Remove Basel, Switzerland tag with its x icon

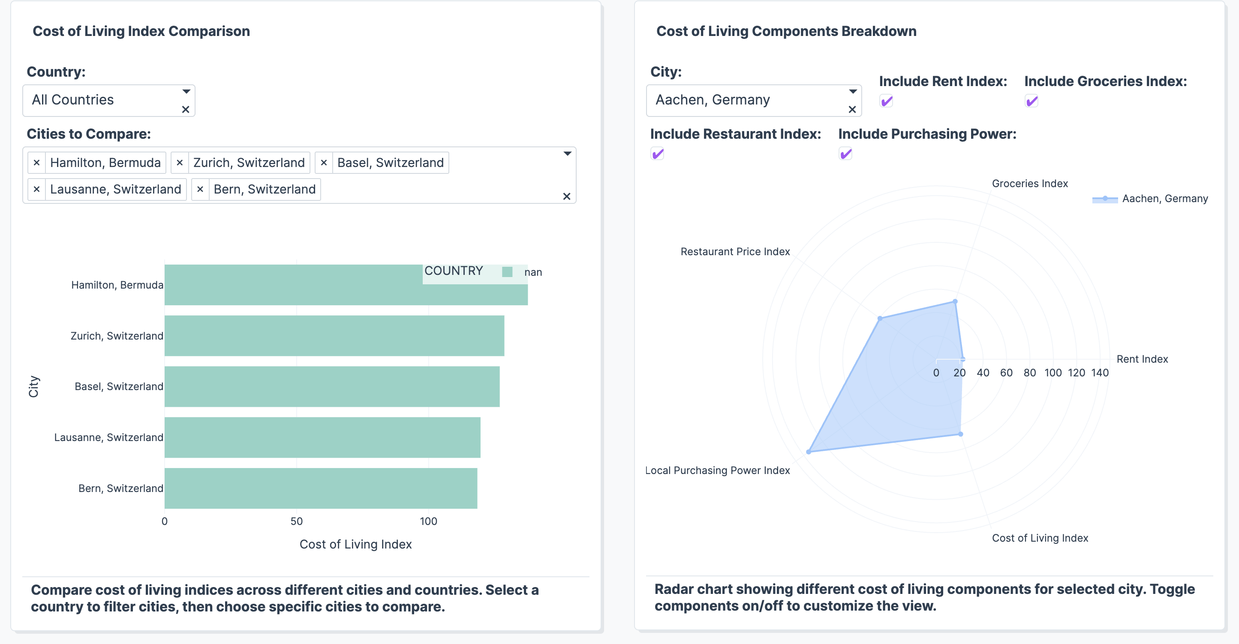[x=324, y=163]
